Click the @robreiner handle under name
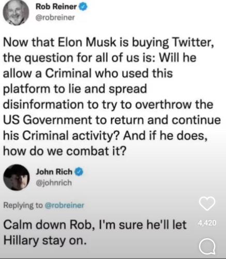226x259 pixels. (55, 18)
